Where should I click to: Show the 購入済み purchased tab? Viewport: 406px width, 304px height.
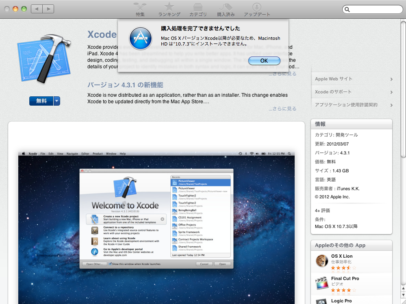coord(226,10)
